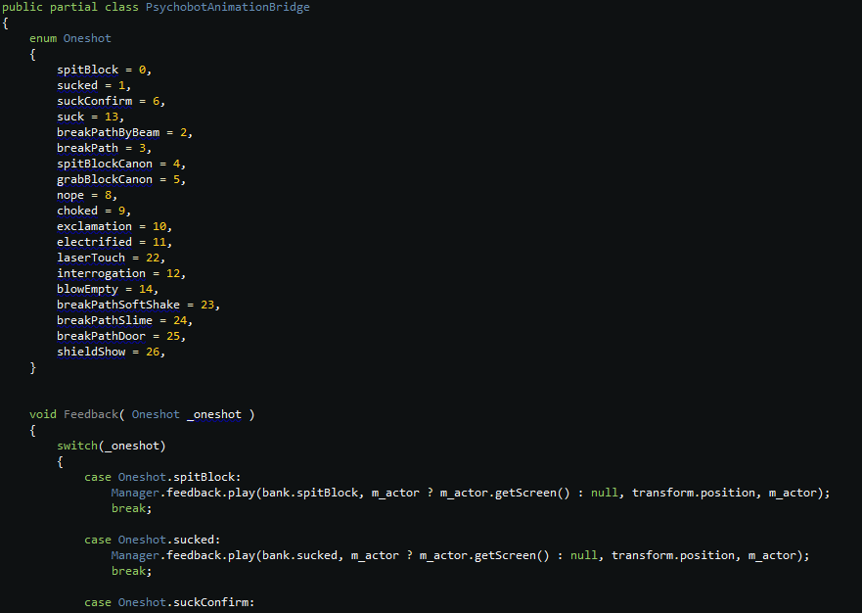
Task: Click the _oneshot parameter in method signature
Action: [214, 414]
